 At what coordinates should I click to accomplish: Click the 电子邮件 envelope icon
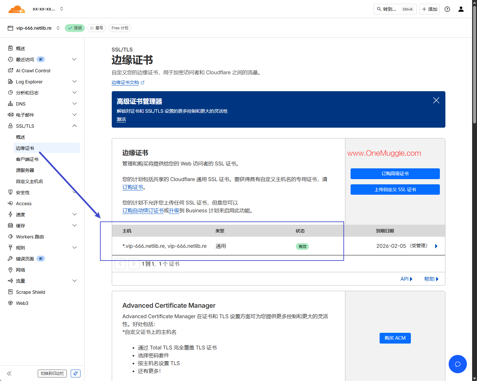point(10,115)
